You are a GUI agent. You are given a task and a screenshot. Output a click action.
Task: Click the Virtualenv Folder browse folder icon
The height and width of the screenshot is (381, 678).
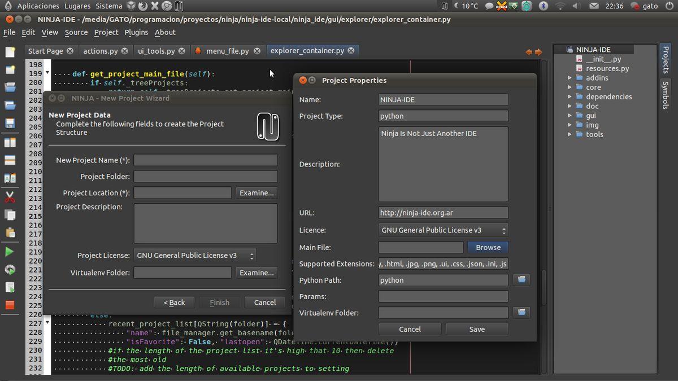521,312
